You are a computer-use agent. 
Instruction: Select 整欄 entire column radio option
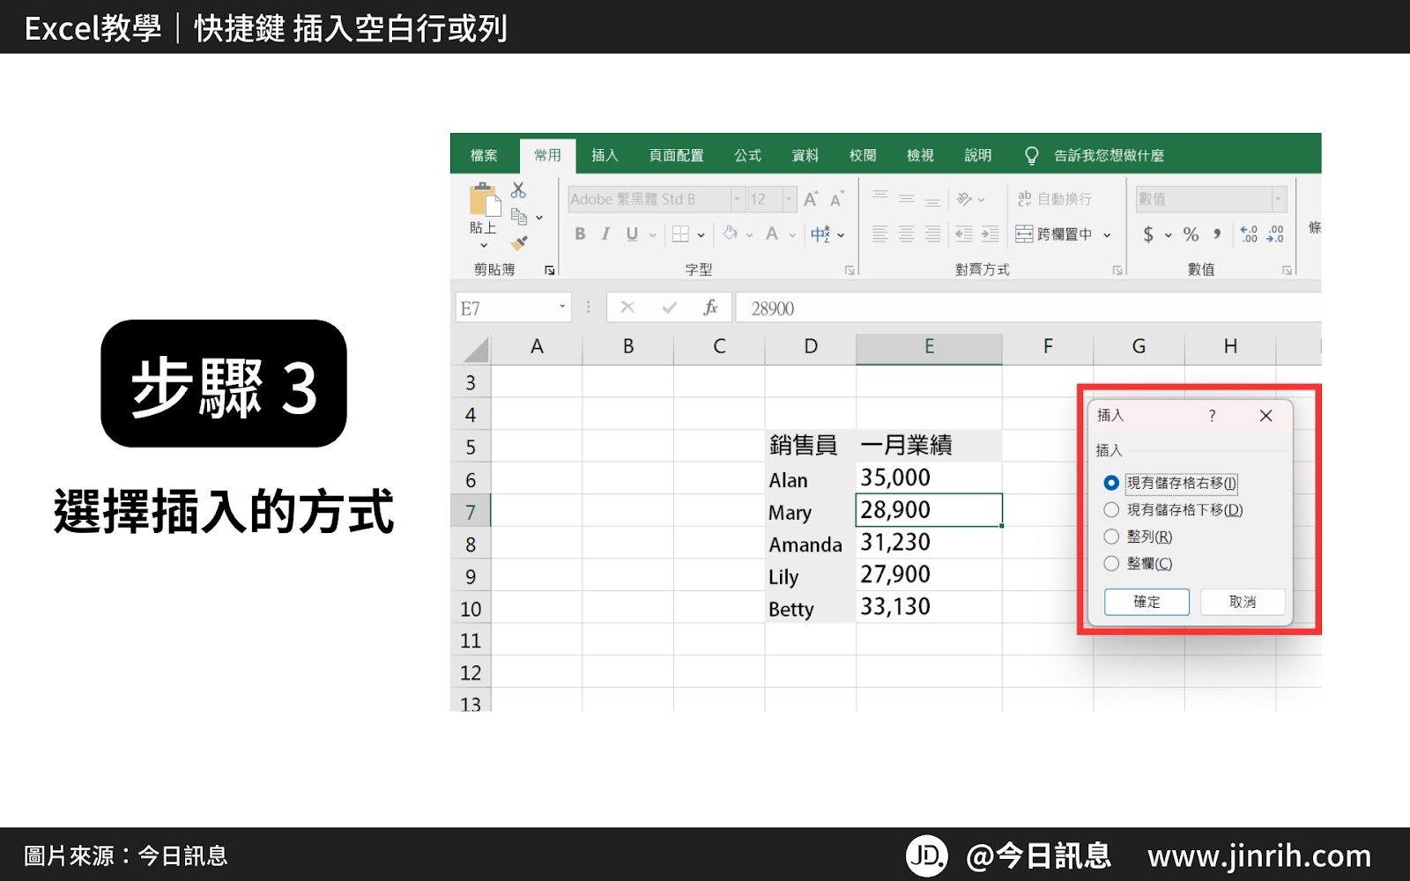[x=1111, y=564]
